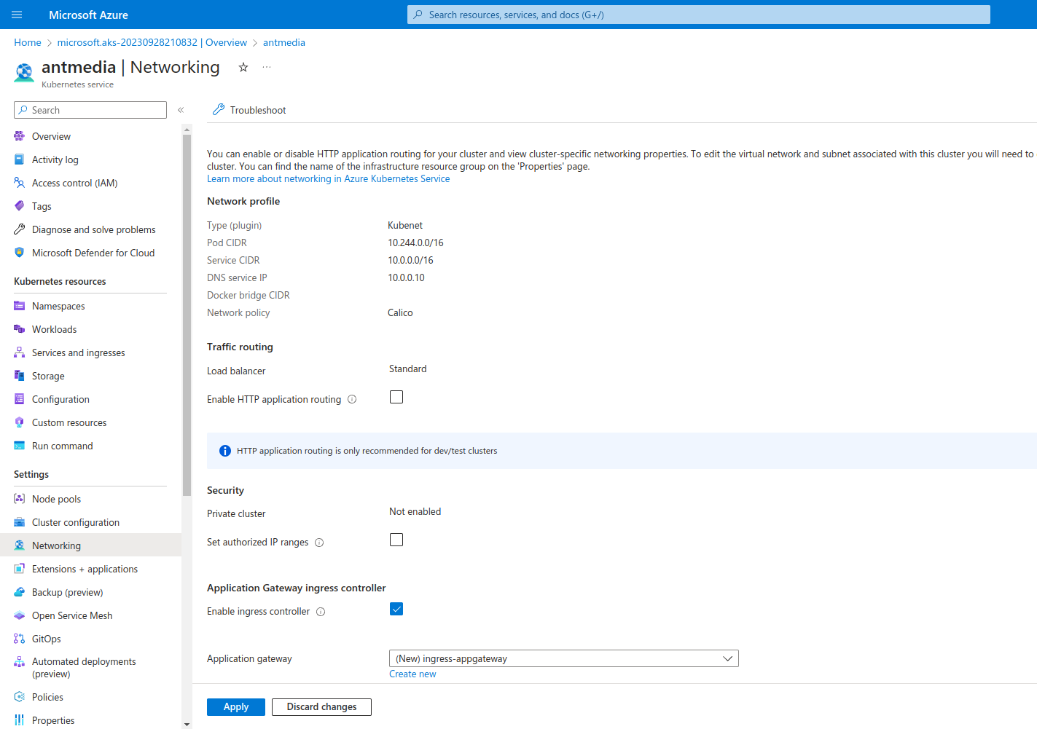The height and width of the screenshot is (729, 1037).
Task: Click the Microsoft Defender for Cloud shield icon
Action: tap(20, 253)
